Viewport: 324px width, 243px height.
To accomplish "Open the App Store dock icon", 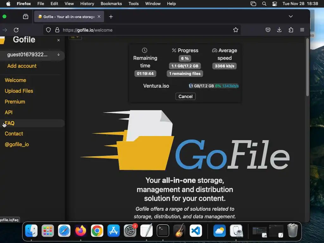I will coord(114,231).
